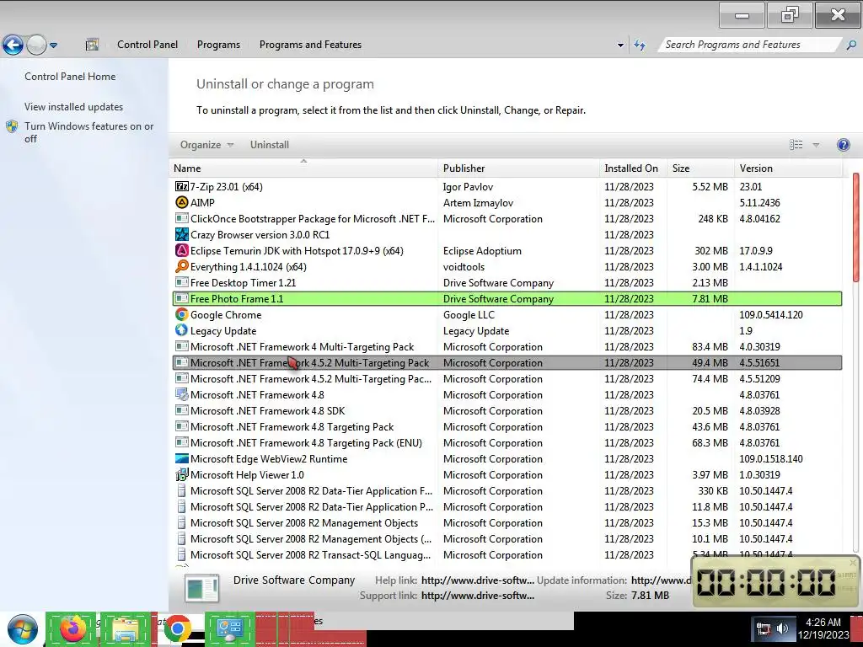Click Programs and Features breadcrumb
This screenshot has height=647, width=863.
pos(310,45)
